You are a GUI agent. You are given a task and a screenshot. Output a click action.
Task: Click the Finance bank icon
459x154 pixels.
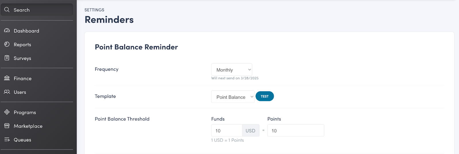point(7,78)
